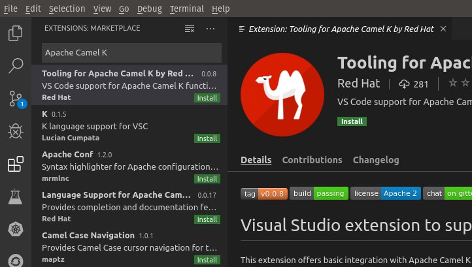Screen dimensions: 472x267
Task: Open the Marketplace more actions ellipsis
Action: click(211, 29)
